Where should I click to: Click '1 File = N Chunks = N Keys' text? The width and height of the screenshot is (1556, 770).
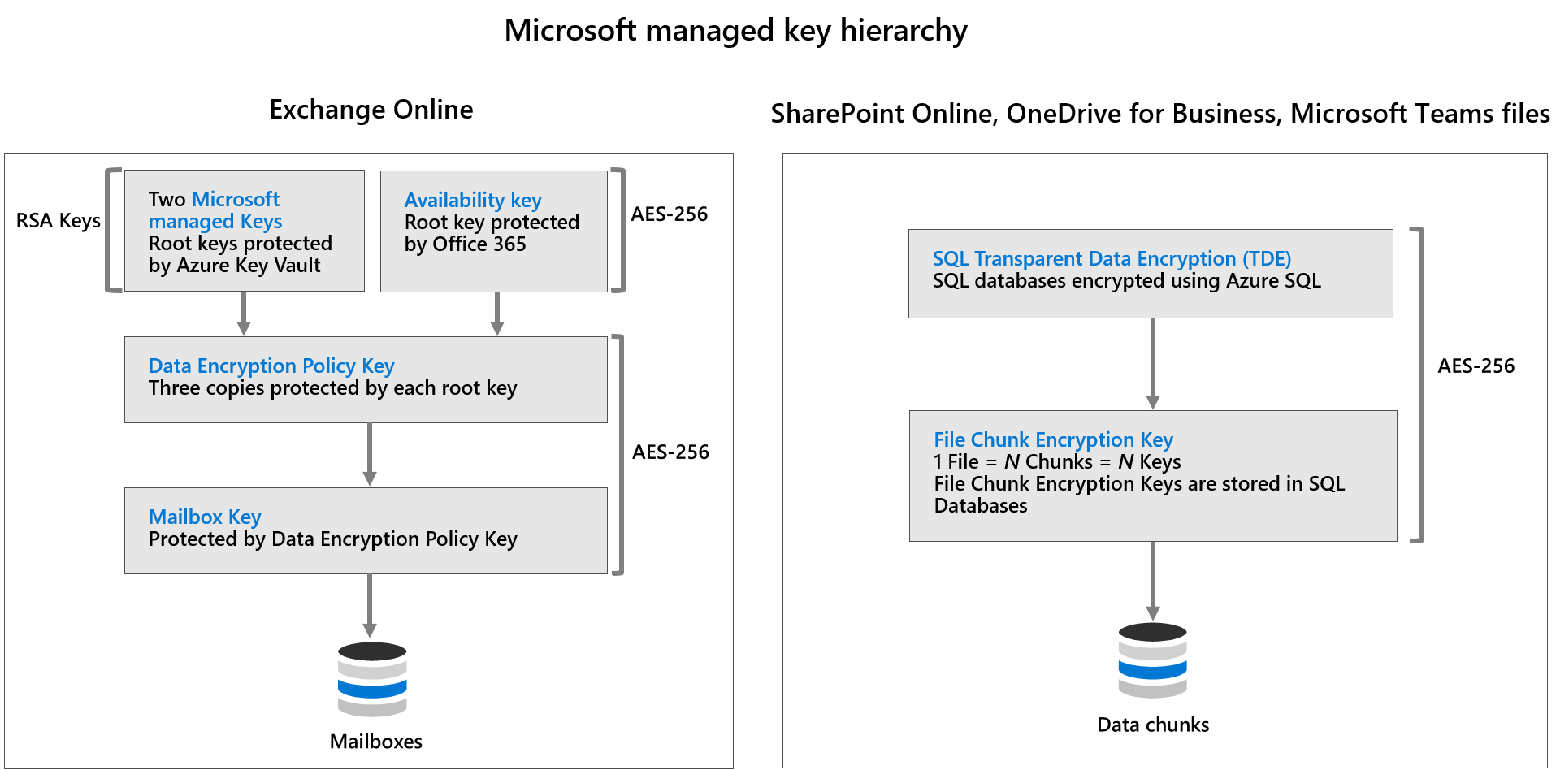pos(1057,462)
